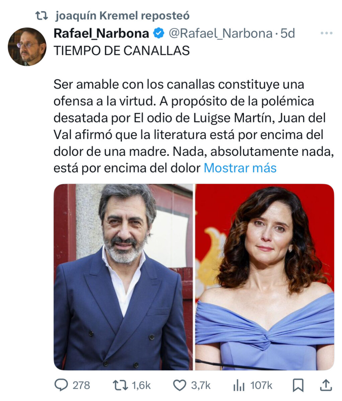This screenshot has height=401, width=342.
Task: Like the tweet with the heart icon
Action: point(180,385)
